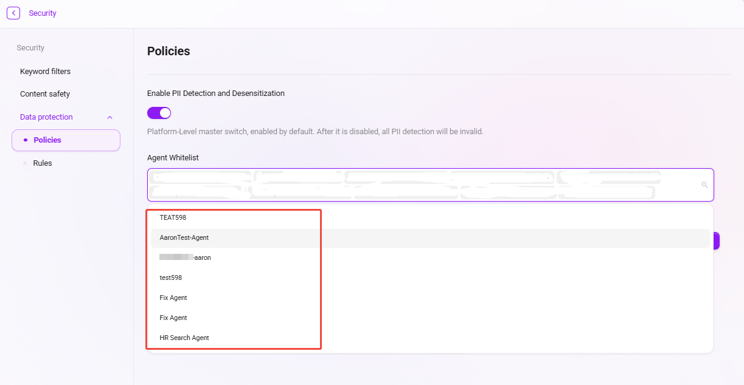
Task: Open Keyword filters in the sidebar
Action: 45,71
